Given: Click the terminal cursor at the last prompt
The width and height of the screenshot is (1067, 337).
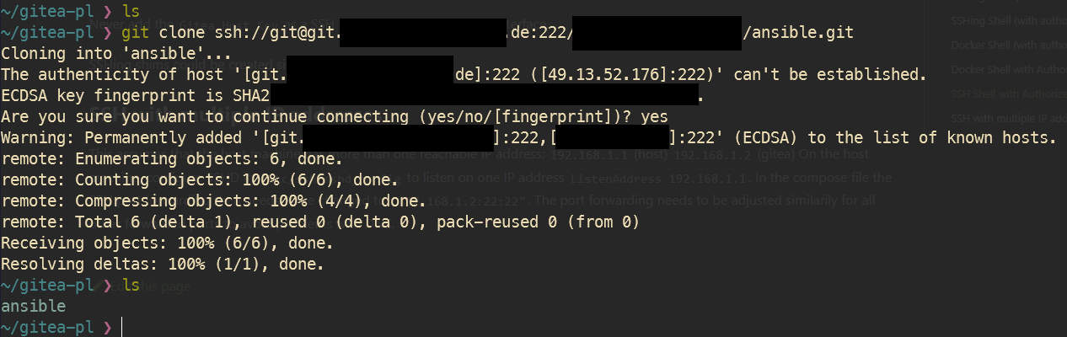Looking at the screenshot, I should click(121, 327).
